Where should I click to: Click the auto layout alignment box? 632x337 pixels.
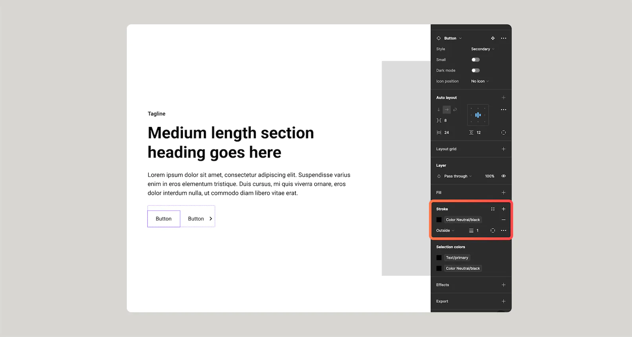coord(478,115)
